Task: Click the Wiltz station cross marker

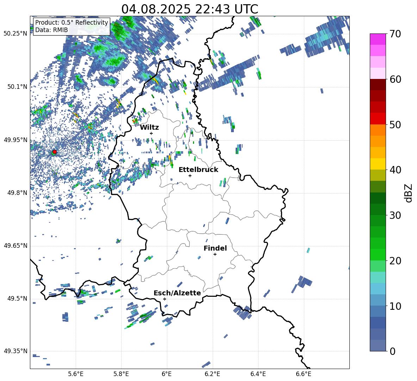Action: click(x=151, y=133)
